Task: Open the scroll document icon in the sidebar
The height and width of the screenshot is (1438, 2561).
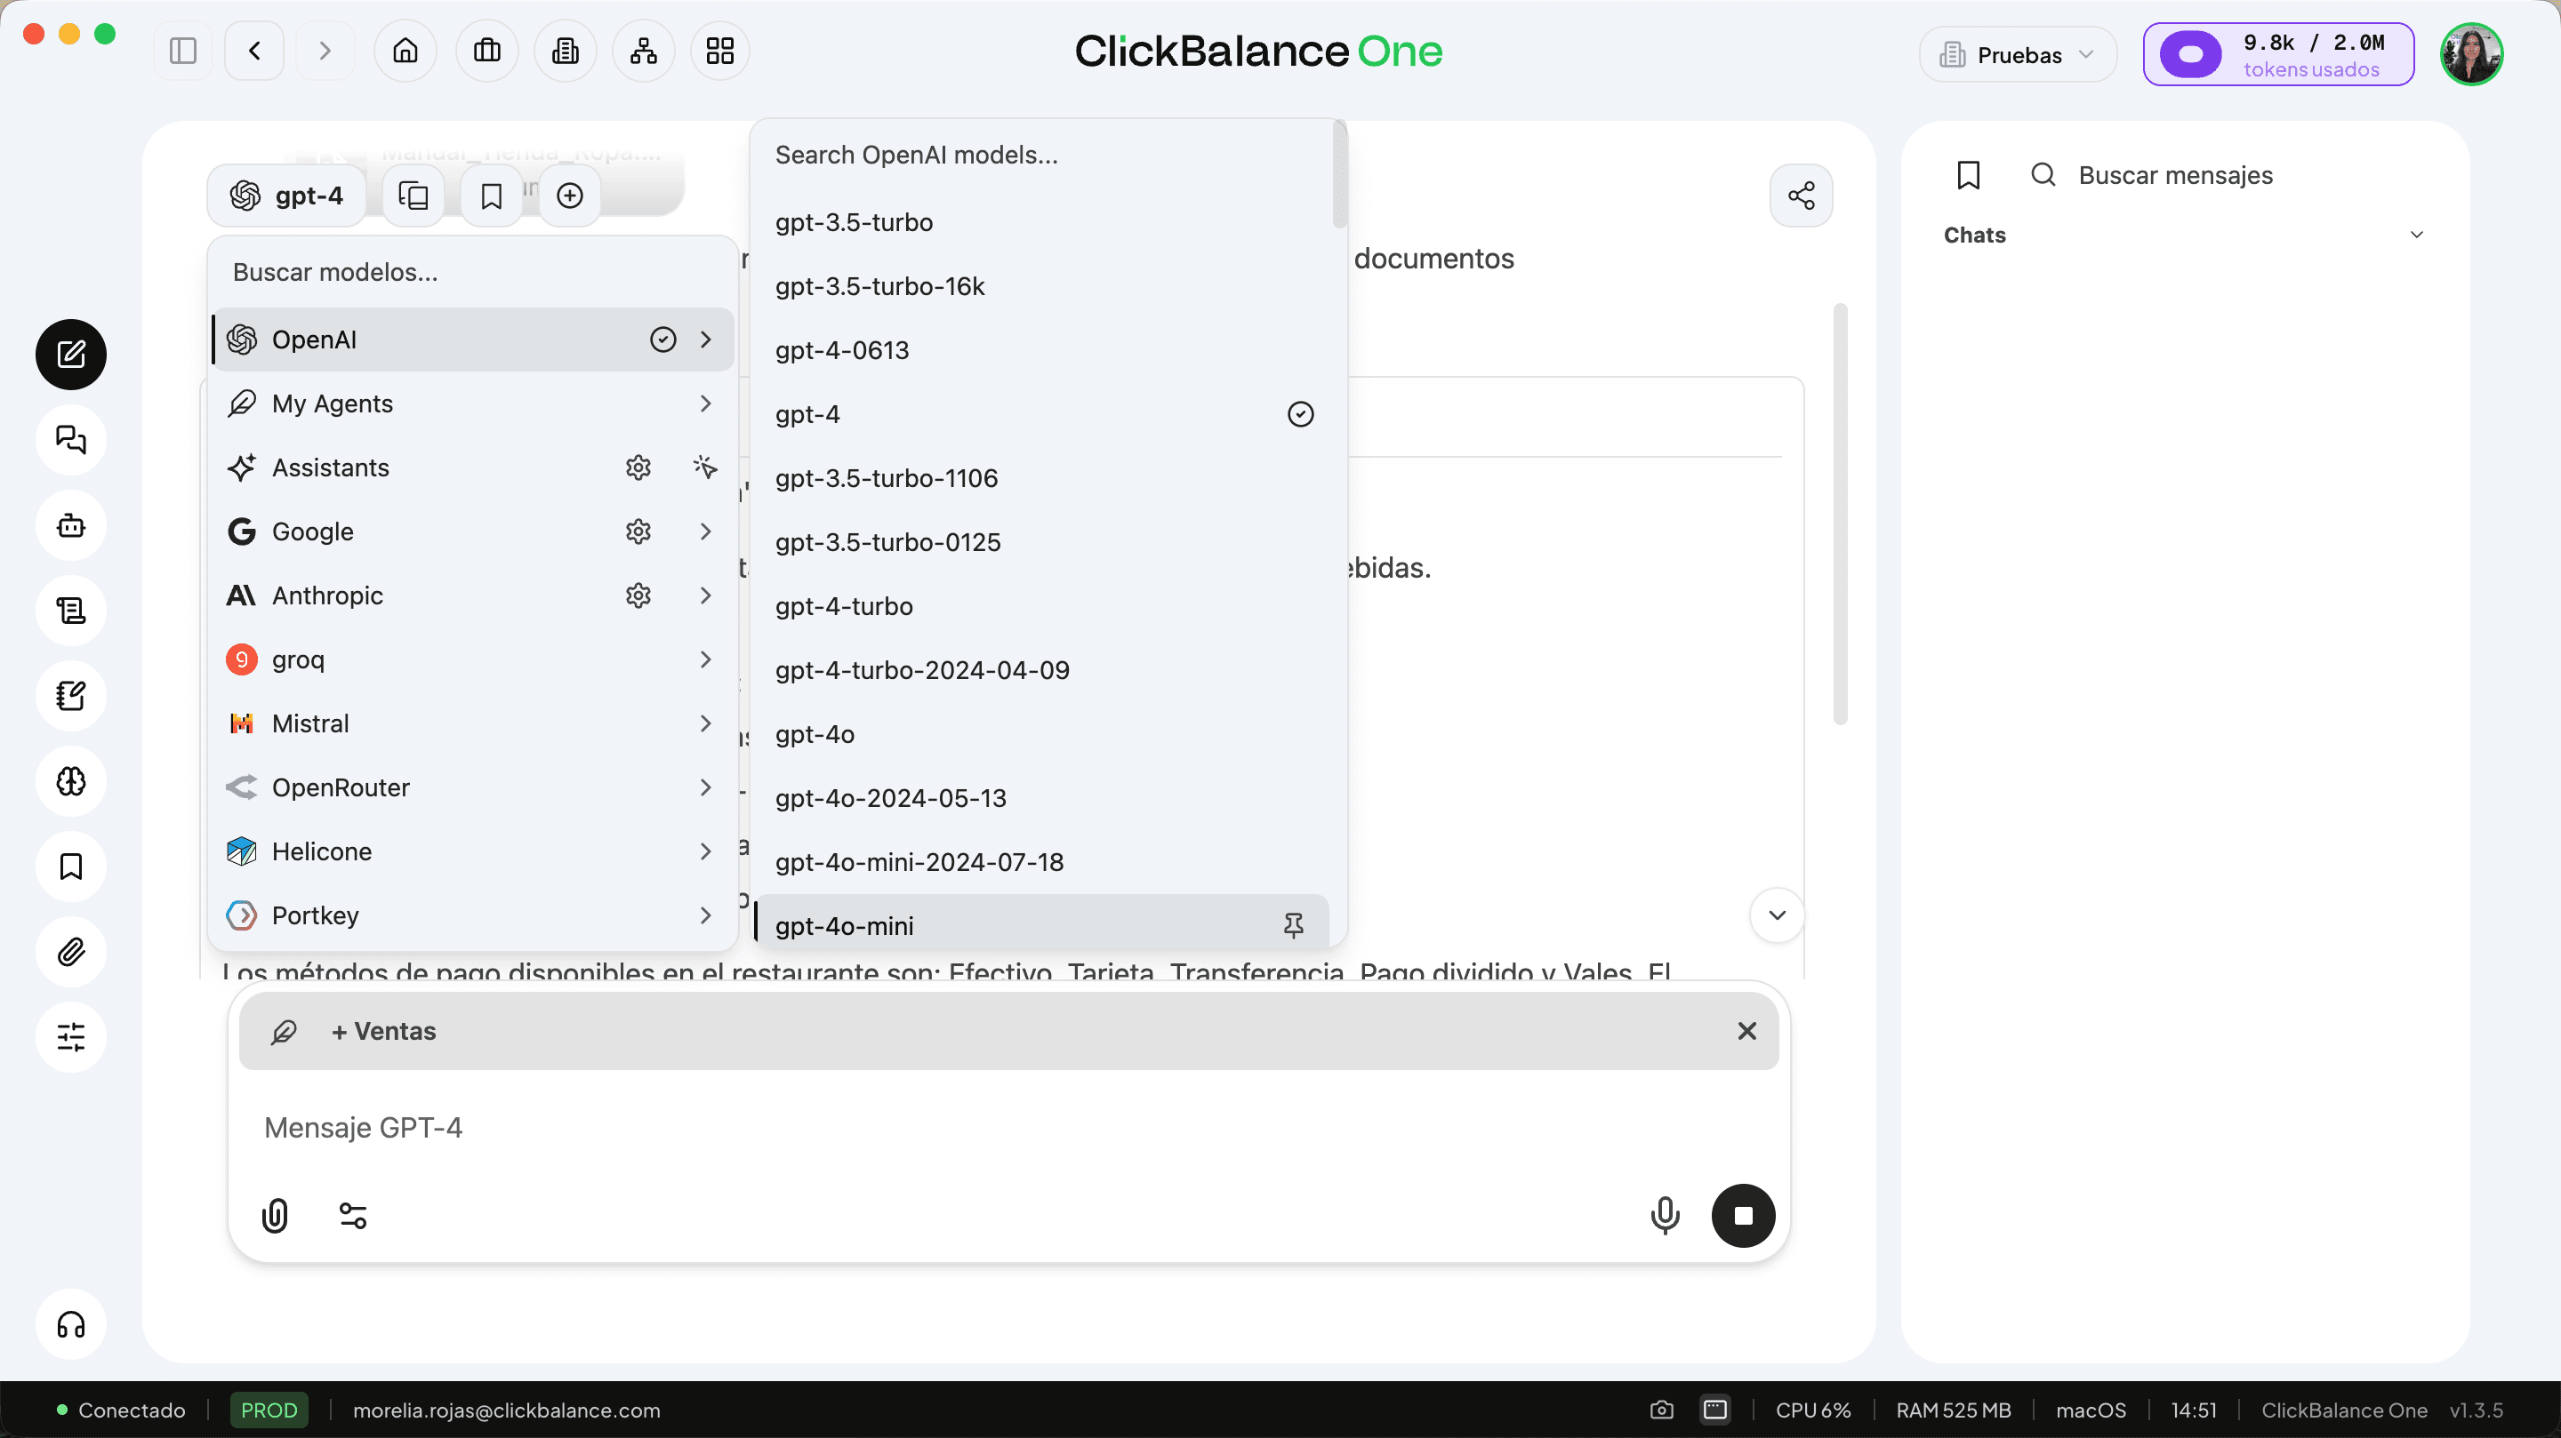Action: click(71, 611)
